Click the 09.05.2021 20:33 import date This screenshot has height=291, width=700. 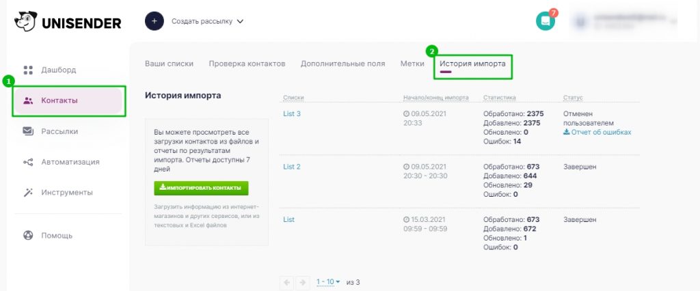point(425,118)
